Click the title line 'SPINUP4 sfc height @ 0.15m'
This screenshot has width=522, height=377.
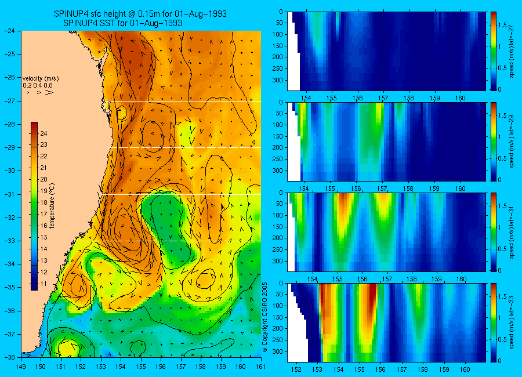click(x=140, y=14)
